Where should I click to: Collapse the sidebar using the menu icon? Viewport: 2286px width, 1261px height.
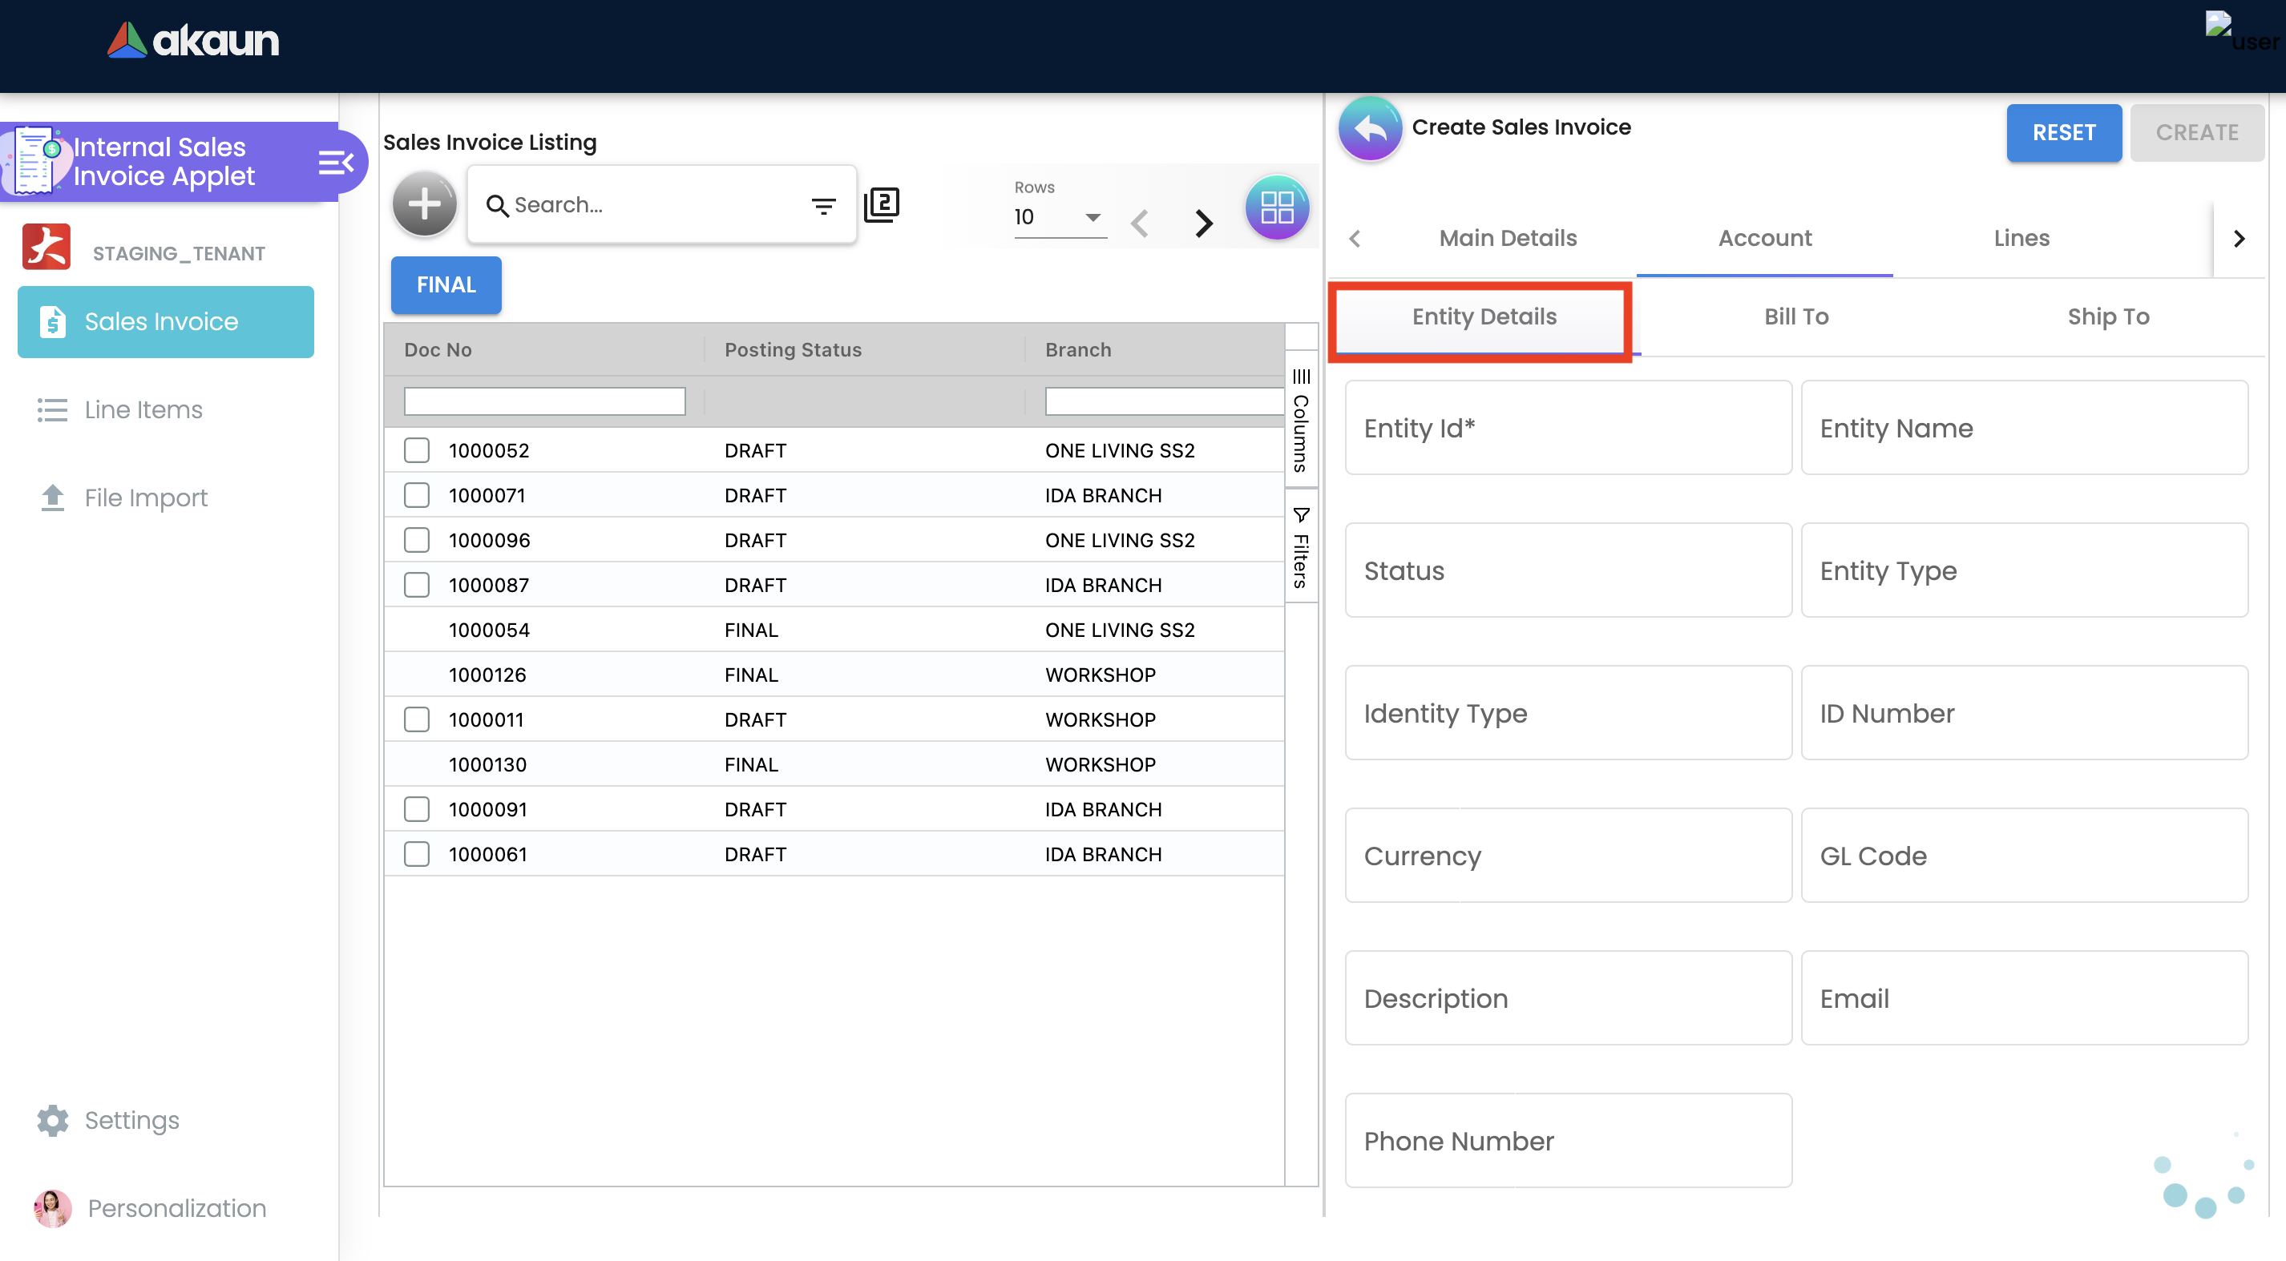pyautogui.click(x=335, y=163)
